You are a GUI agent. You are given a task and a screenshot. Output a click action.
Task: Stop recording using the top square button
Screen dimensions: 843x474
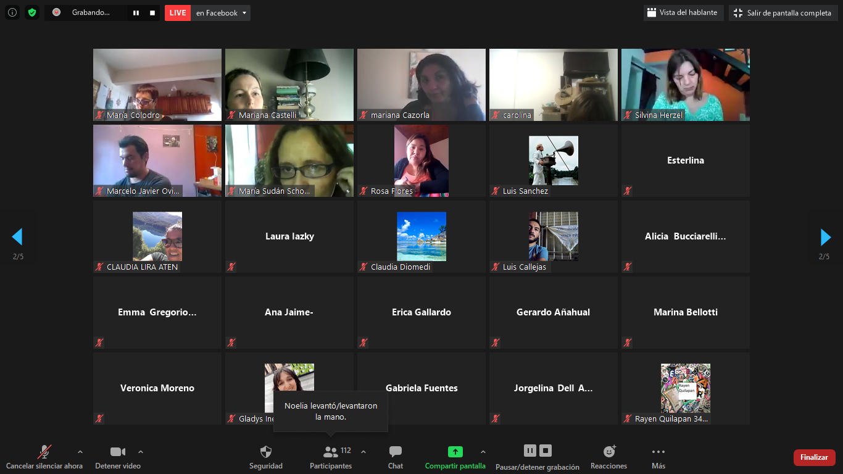[152, 13]
